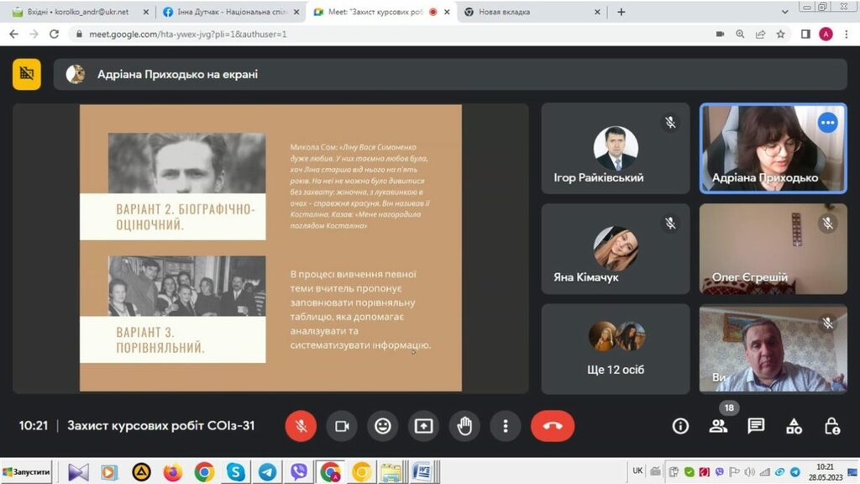Open the Activities shapes icon
The height and width of the screenshot is (484, 860).
(x=794, y=426)
